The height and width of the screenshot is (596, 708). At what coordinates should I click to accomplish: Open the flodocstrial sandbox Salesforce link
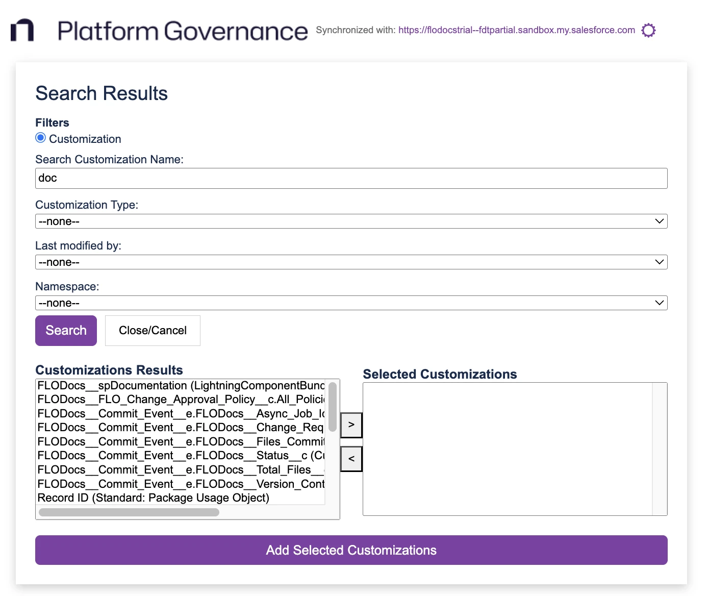point(516,30)
